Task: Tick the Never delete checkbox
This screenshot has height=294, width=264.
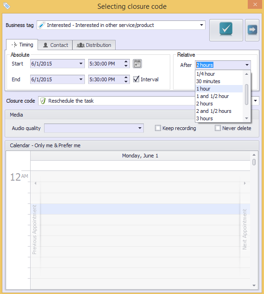Action: pyautogui.click(x=218, y=128)
